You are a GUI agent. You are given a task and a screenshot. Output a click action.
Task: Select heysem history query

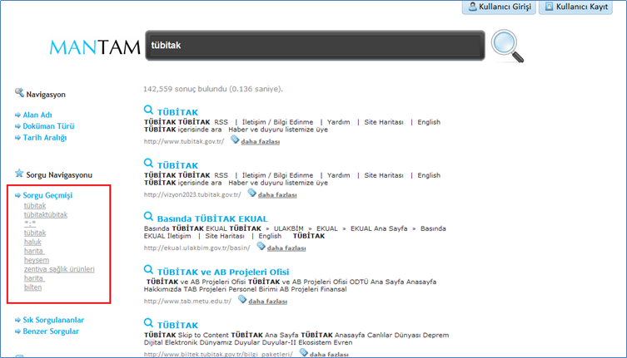pyautogui.click(x=37, y=260)
